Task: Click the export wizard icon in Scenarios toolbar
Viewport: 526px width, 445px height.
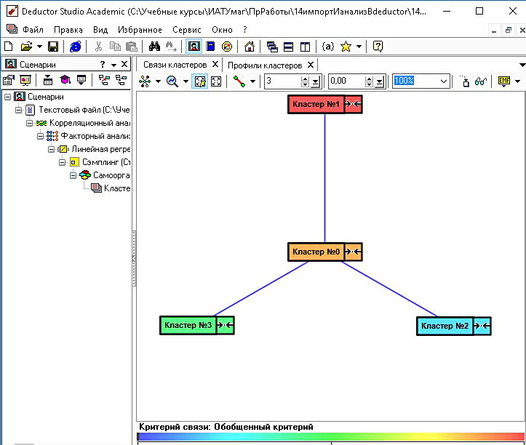Action: tap(81, 80)
